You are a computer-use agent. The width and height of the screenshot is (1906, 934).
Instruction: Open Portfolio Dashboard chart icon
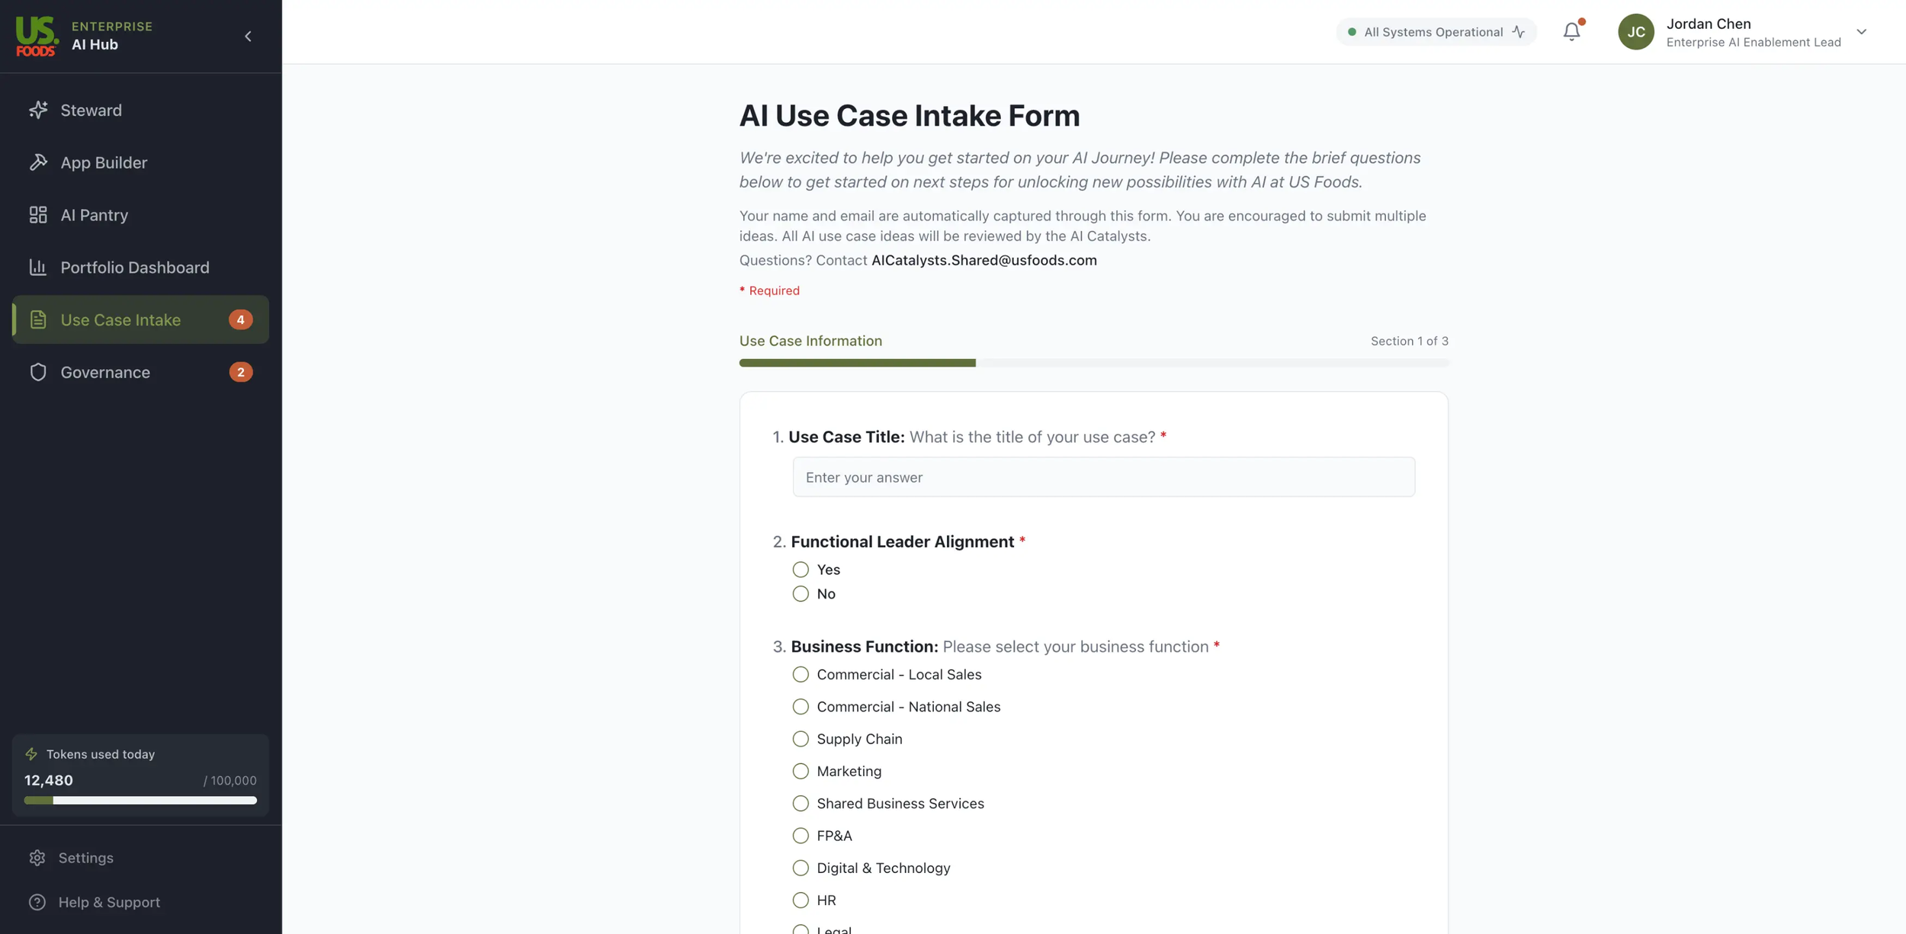[39, 267]
